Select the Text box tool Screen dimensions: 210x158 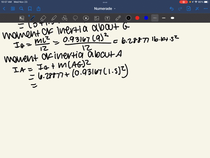tap(107, 18)
